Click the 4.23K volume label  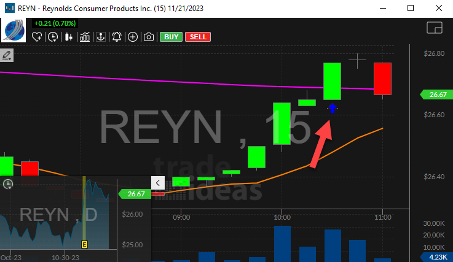(x=437, y=257)
